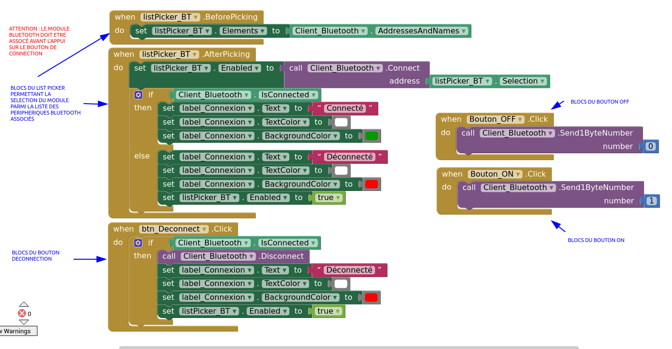Edit the Connecté text string block
The width and height of the screenshot is (672, 349).
click(345, 108)
